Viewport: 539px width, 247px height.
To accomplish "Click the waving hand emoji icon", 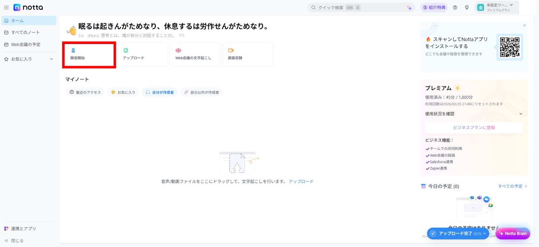I will (71, 31).
